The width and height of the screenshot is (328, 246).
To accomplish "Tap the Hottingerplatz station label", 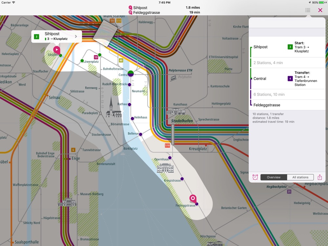I will 221,104.
